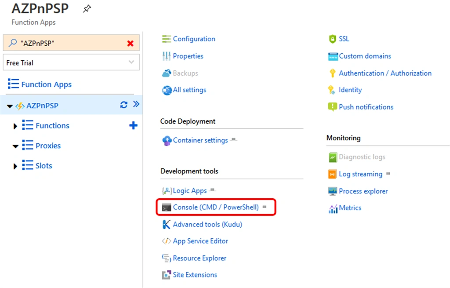Screen dimensions: 450x288
Task: Click the Identity key icon
Action: pos(331,90)
